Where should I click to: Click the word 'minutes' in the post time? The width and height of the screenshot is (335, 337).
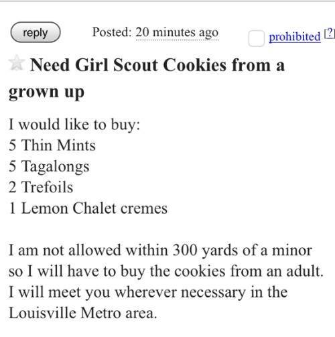(174, 32)
